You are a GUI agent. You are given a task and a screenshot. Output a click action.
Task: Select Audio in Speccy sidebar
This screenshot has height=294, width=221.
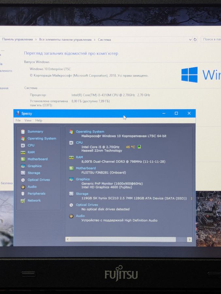(32, 187)
